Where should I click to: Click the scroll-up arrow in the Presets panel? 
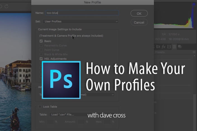coord(194,56)
